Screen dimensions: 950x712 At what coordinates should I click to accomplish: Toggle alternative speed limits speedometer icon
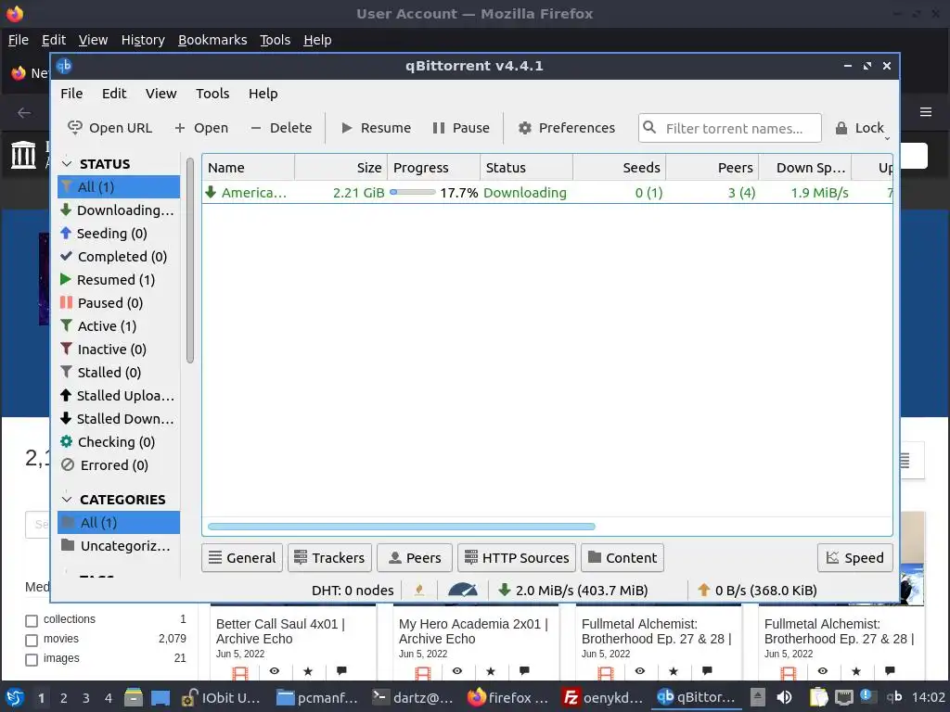(463, 591)
